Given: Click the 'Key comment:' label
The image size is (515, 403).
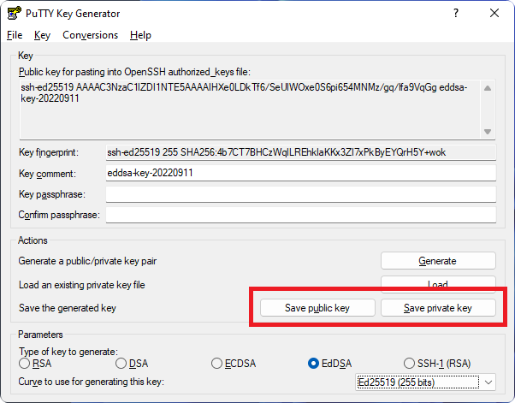Looking at the screenshot, I should coord(47,174).
